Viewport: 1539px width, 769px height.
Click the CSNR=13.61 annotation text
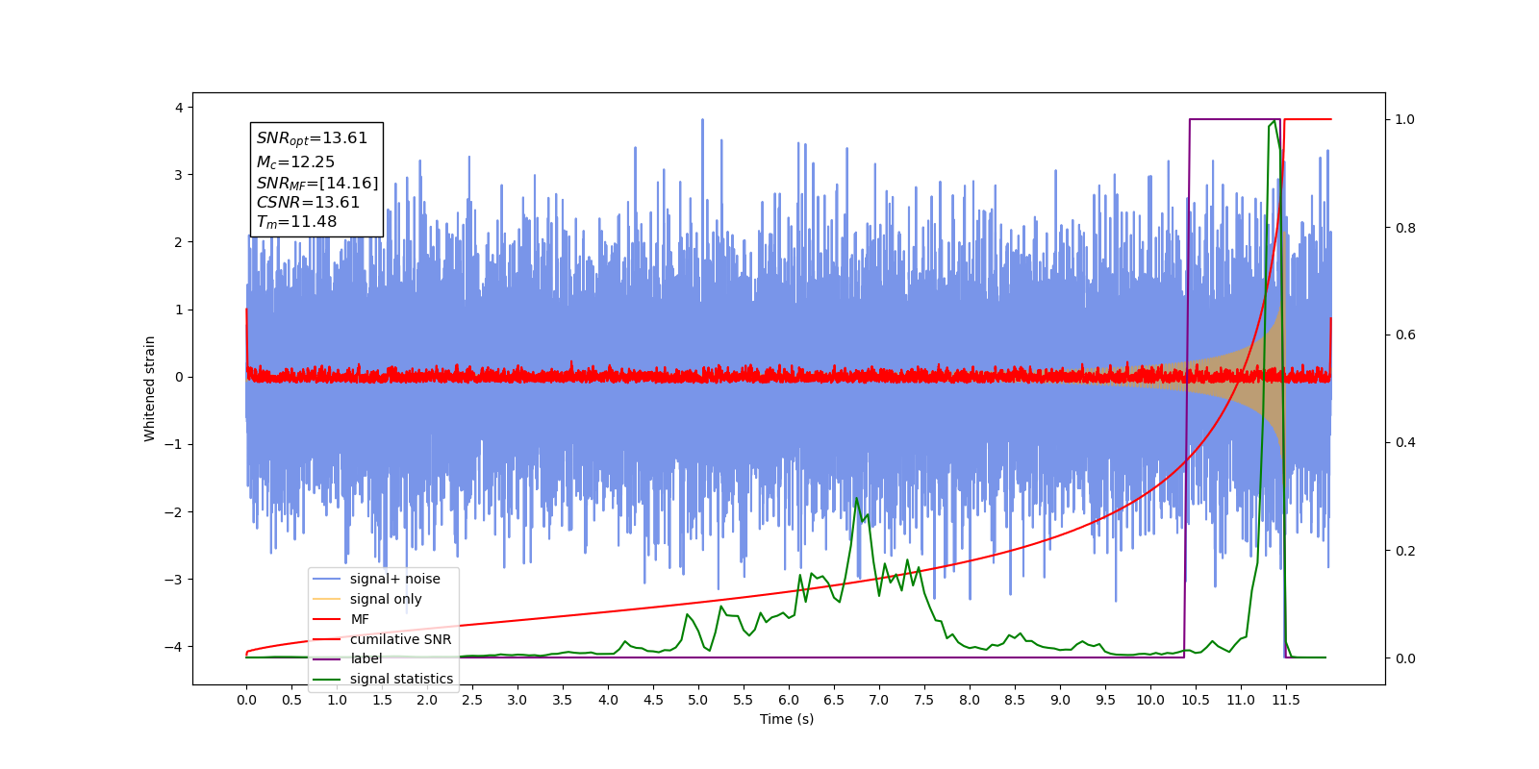[308, 202]
